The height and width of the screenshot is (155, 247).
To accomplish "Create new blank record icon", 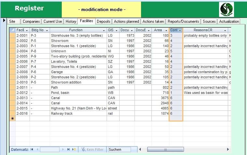I will click(74, 149).
